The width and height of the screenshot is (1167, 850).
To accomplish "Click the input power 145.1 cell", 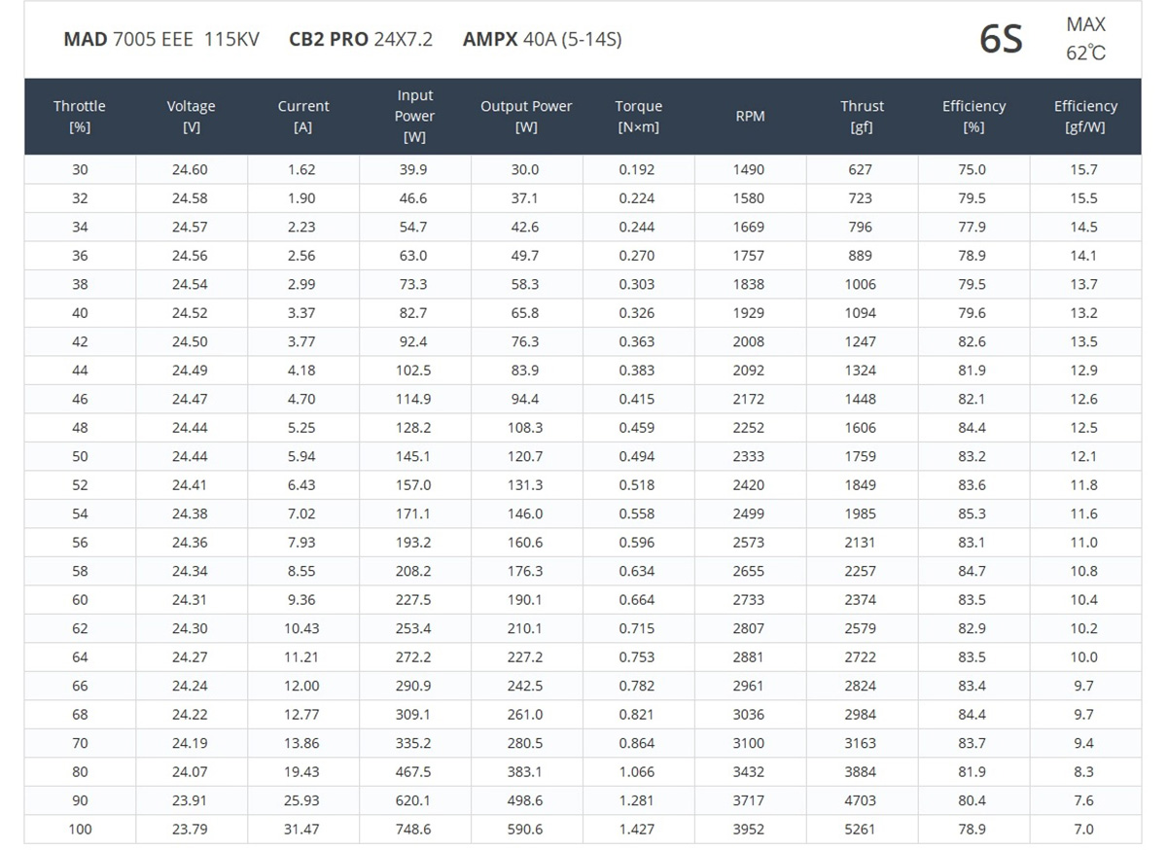I will [x=413, y=456].
